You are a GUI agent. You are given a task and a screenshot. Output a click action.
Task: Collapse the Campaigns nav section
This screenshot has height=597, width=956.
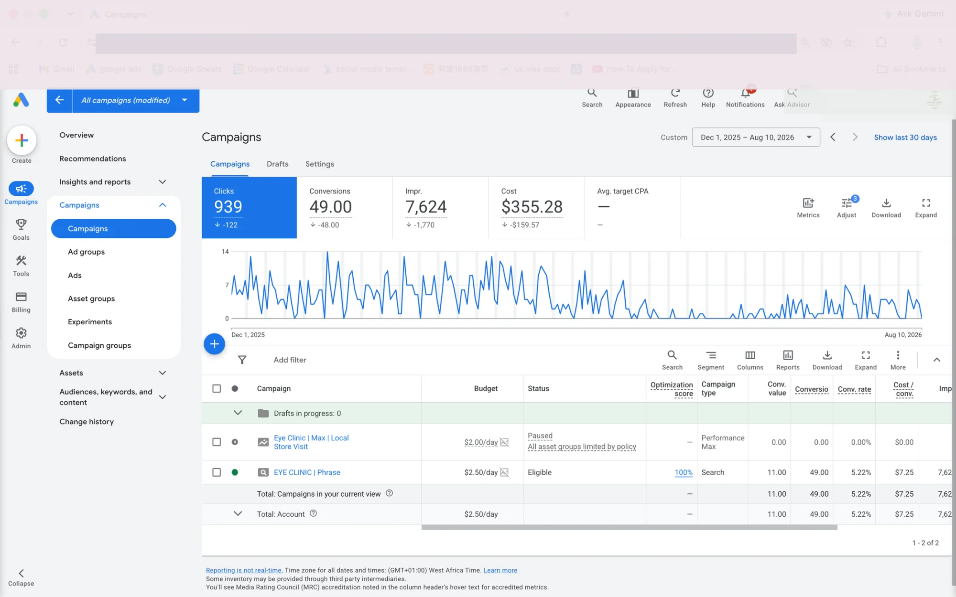point(163,205)
